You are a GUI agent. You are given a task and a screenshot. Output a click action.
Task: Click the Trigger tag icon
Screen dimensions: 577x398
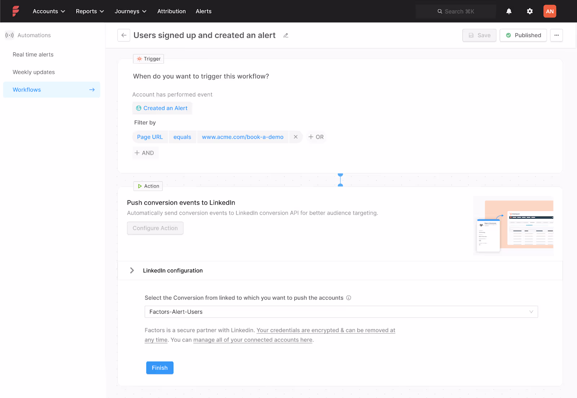[x=139, y=59]
